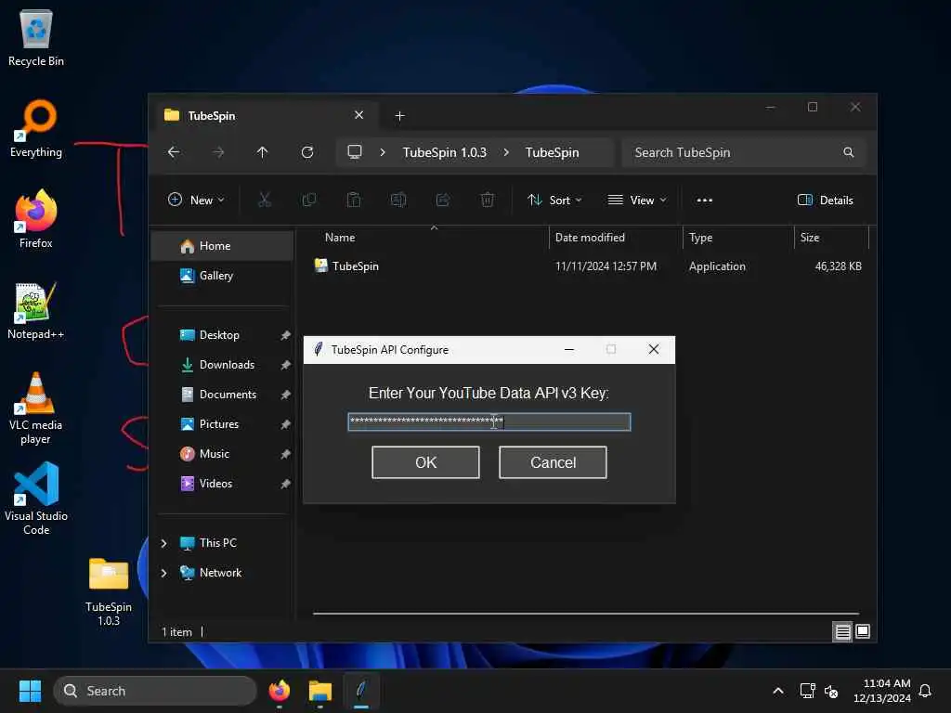Open the See more ellipsis menu
Image resolution: width=951 pixels, height=713 pixels.
pos(704,200)
